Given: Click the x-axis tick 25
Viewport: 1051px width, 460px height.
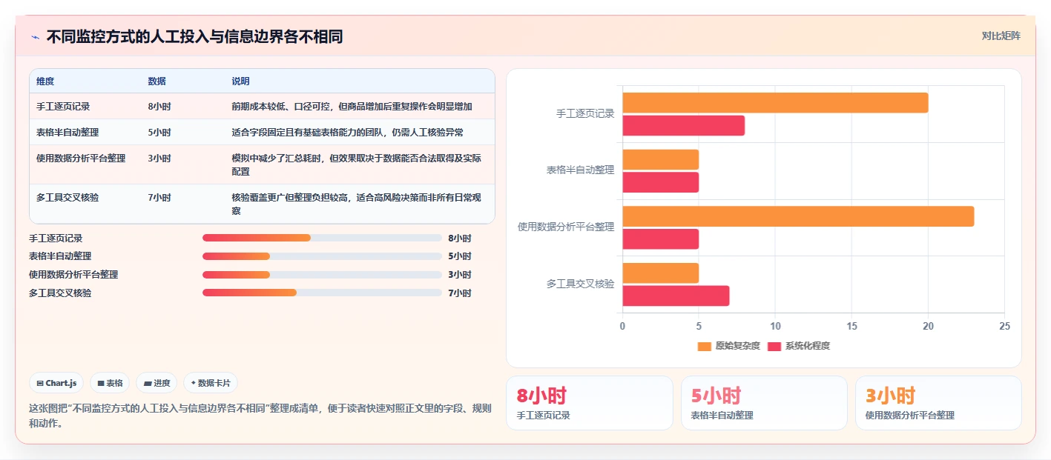Looking at the screenshot, I should click(x=1004, y=326).
